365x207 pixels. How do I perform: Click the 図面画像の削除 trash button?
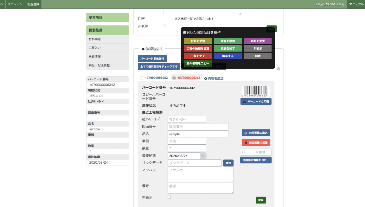256,143
